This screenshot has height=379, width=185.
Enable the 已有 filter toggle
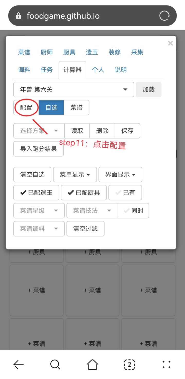pos(125,193)
